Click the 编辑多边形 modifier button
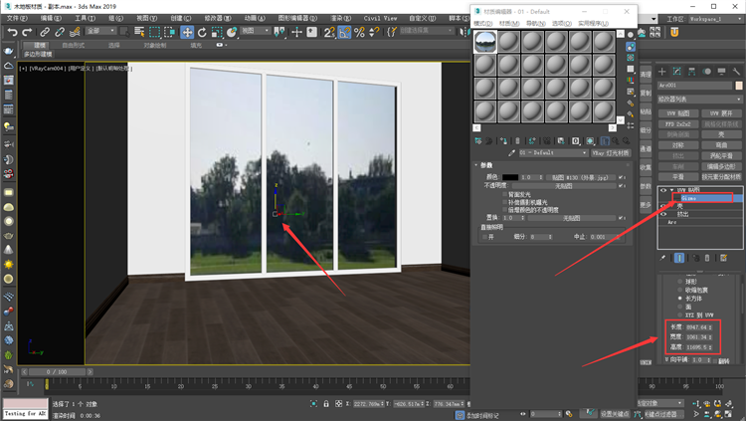This screenshot has width=746, height=421. pos(721,166)
